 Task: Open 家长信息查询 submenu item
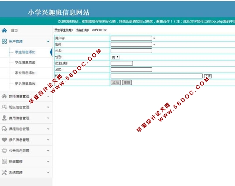coord(25,84)
